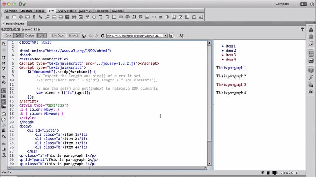Click the filter funnel icon
The image size is (316, 177).
[302, 29]
